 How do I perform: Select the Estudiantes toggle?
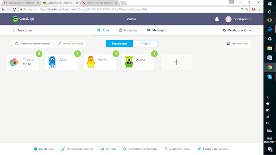click(x=119, y=43)
